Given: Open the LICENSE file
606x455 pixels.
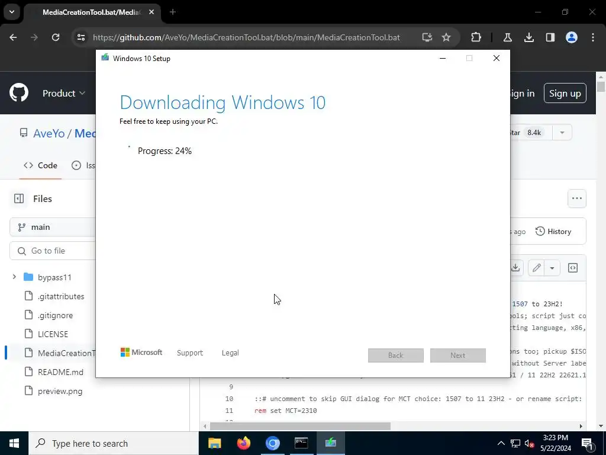Looking at the screenshot, I should [x=53, y=334].
